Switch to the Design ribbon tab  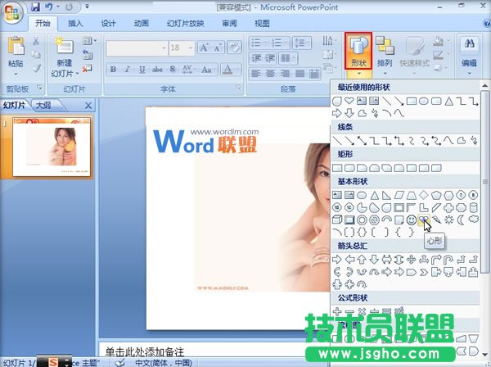point(108,23)
